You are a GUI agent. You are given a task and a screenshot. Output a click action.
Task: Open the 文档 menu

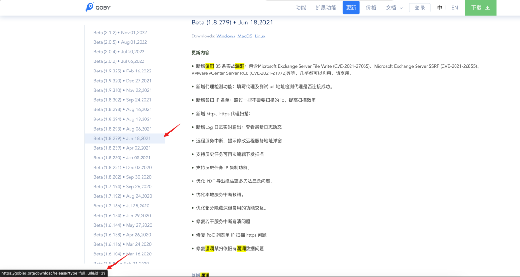click(391, 8)
